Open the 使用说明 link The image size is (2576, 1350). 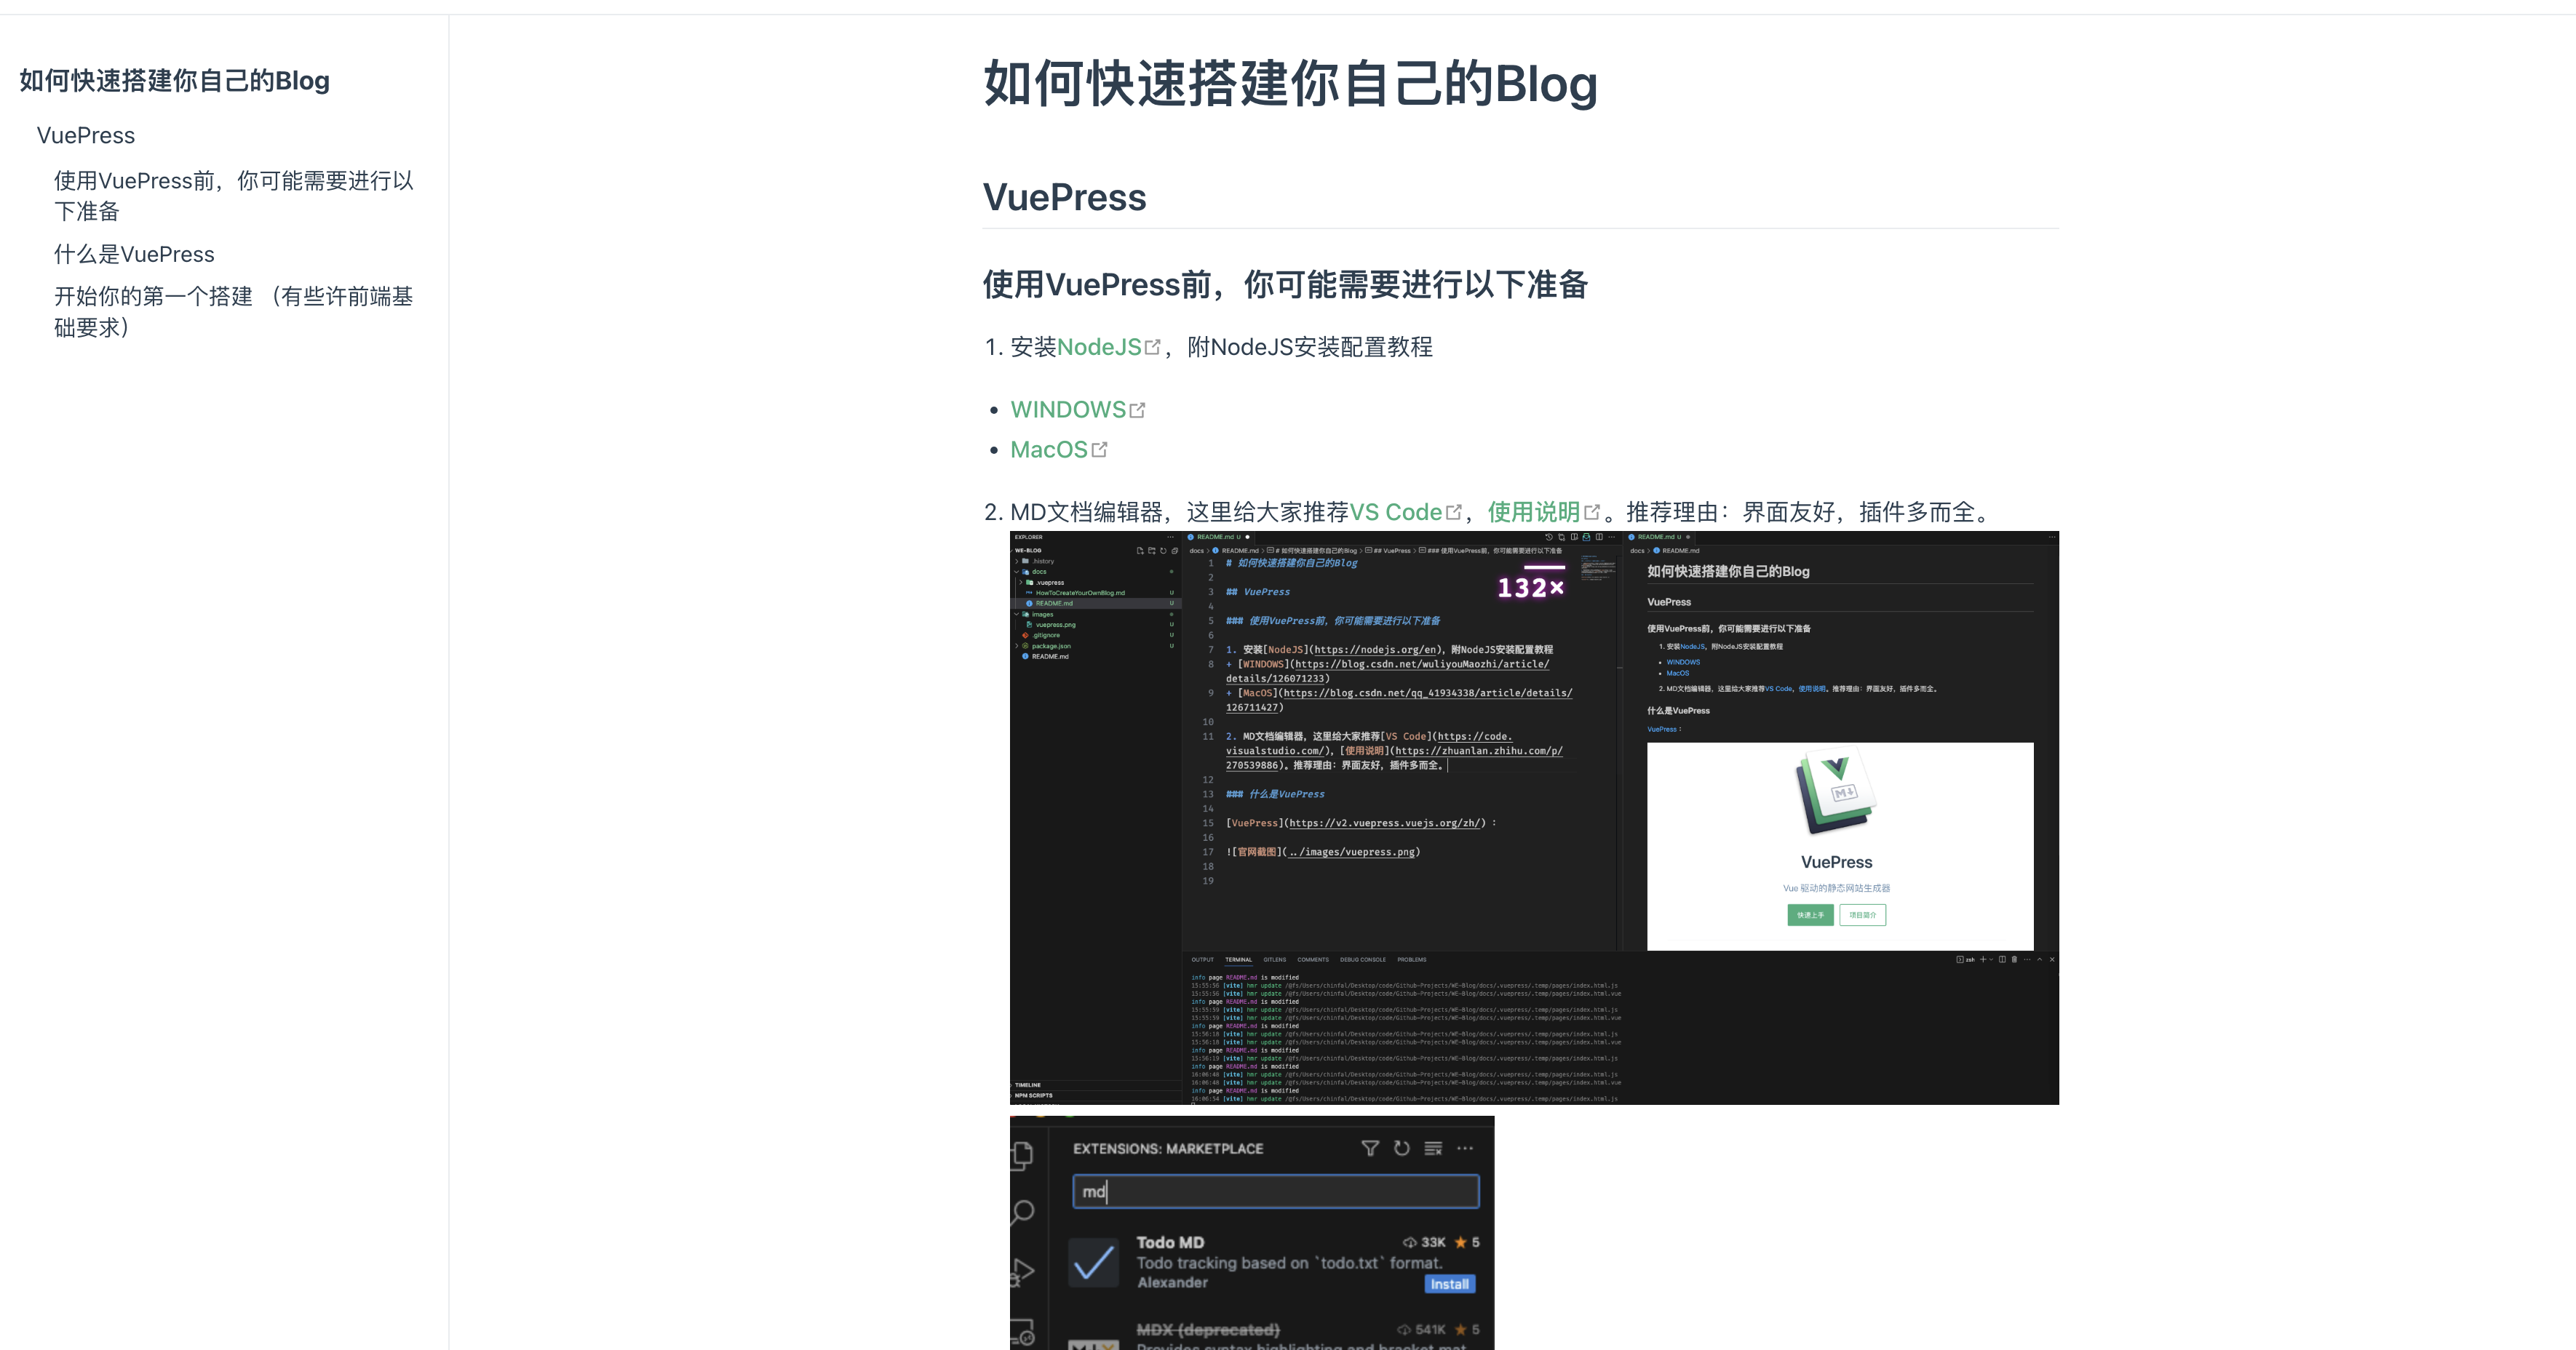[x=1533, y=513]
